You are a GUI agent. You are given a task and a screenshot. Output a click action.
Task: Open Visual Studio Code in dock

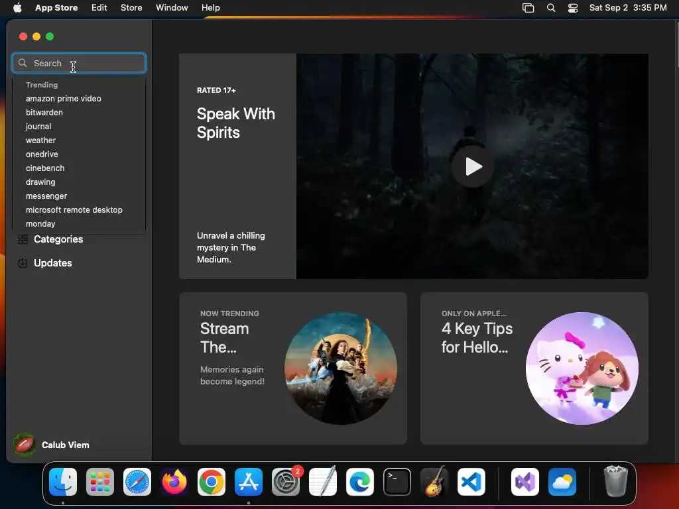(471, 481)
